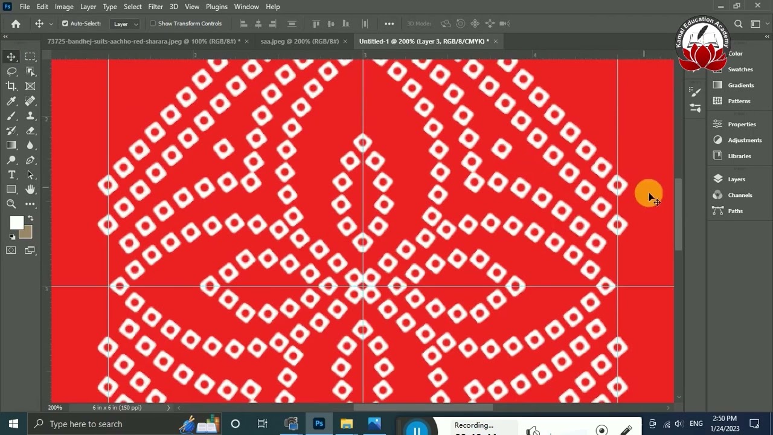Open the Filter menu
This screenshot has height=435, width=773.
(155, 7)
